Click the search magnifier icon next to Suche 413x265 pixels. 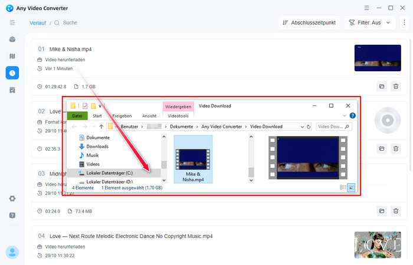point(57,23)
